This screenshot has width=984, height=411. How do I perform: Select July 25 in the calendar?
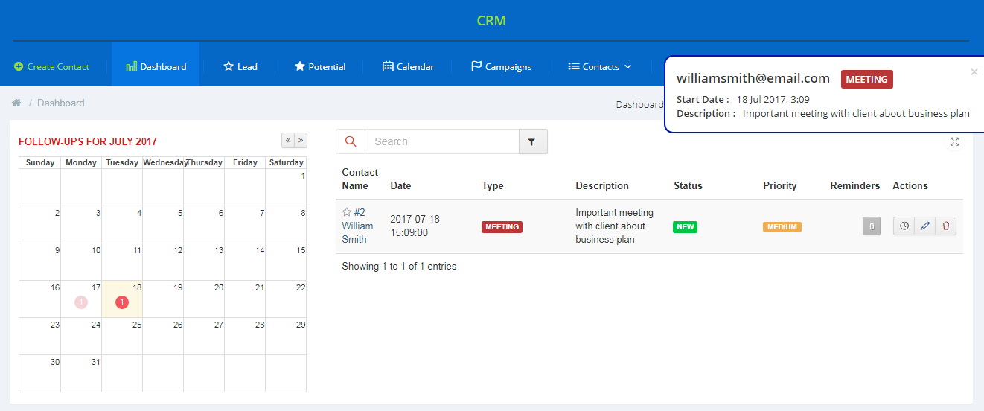coord(122,336)
